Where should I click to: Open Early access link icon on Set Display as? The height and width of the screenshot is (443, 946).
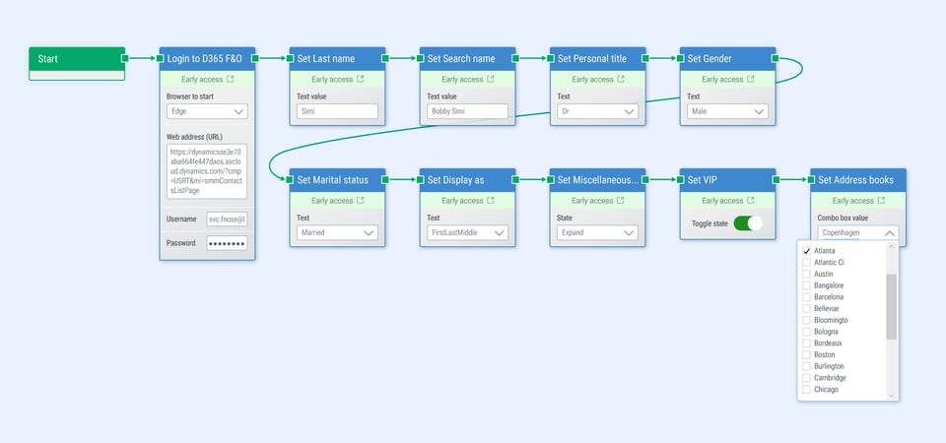coord(491,200)
